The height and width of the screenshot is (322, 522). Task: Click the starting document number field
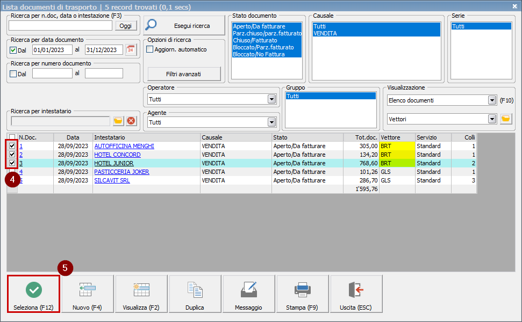52,74
